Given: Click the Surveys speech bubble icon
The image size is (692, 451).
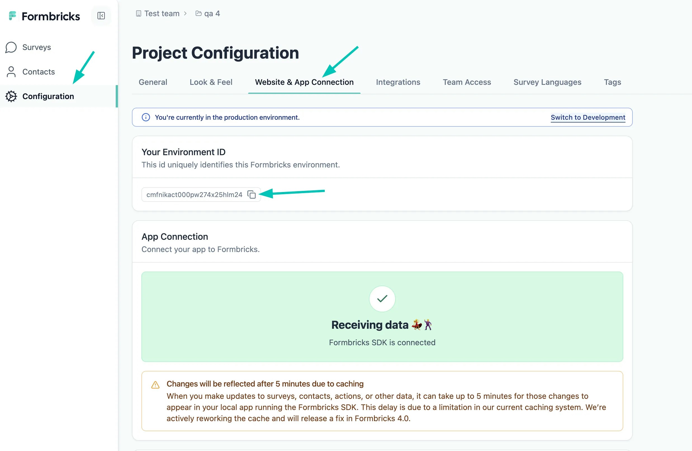Looking at the screenshot, I should pyautogui.click(x=11, y=47).
